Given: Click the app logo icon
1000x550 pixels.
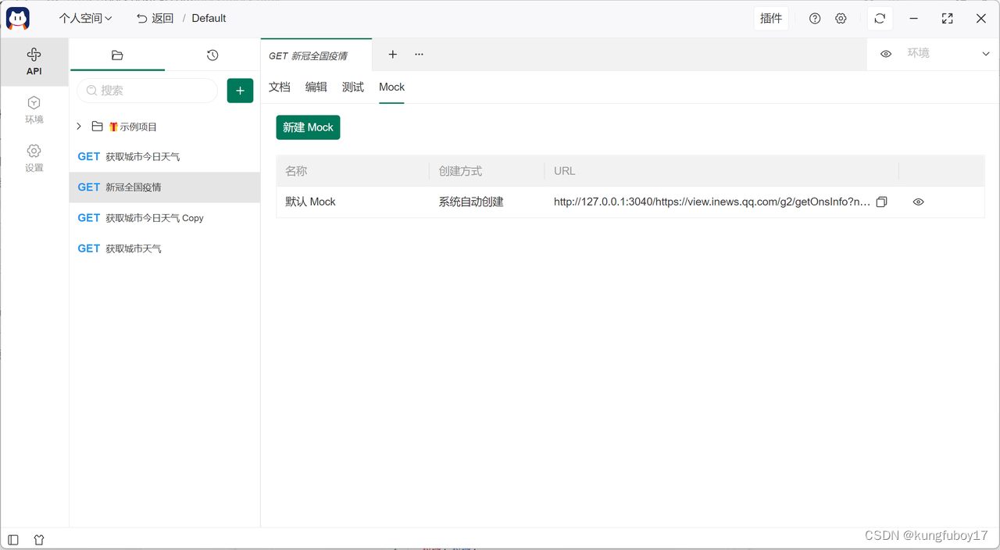Looking at the screenshot, I should coord(18,19).
